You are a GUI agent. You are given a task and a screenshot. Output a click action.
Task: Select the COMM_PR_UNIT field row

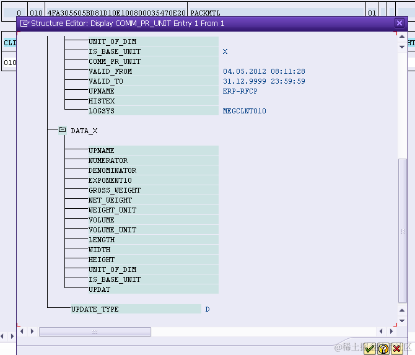tap(154, 61)
